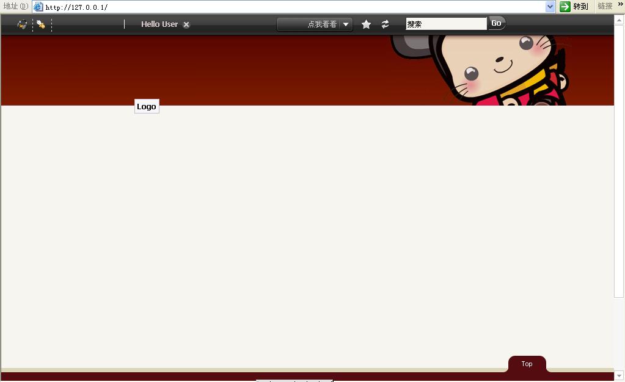Click the browser address bar URL field
Image resolution: width=625 pixels, height=382 pixels.
(294, 7)
